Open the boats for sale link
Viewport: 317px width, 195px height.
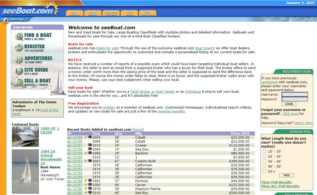tap(107, 48)
